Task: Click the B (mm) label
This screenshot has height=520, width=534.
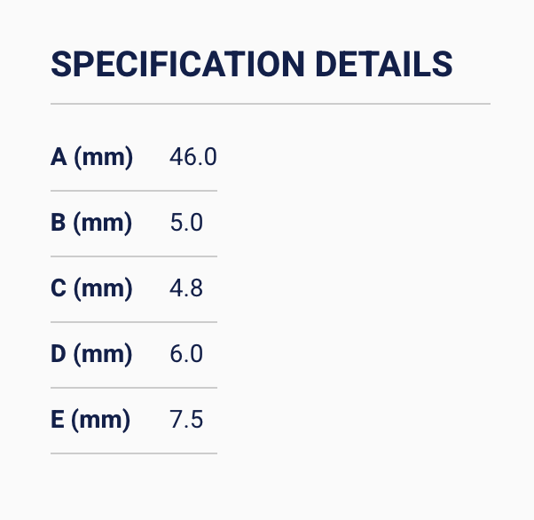Action: point(91,224)
